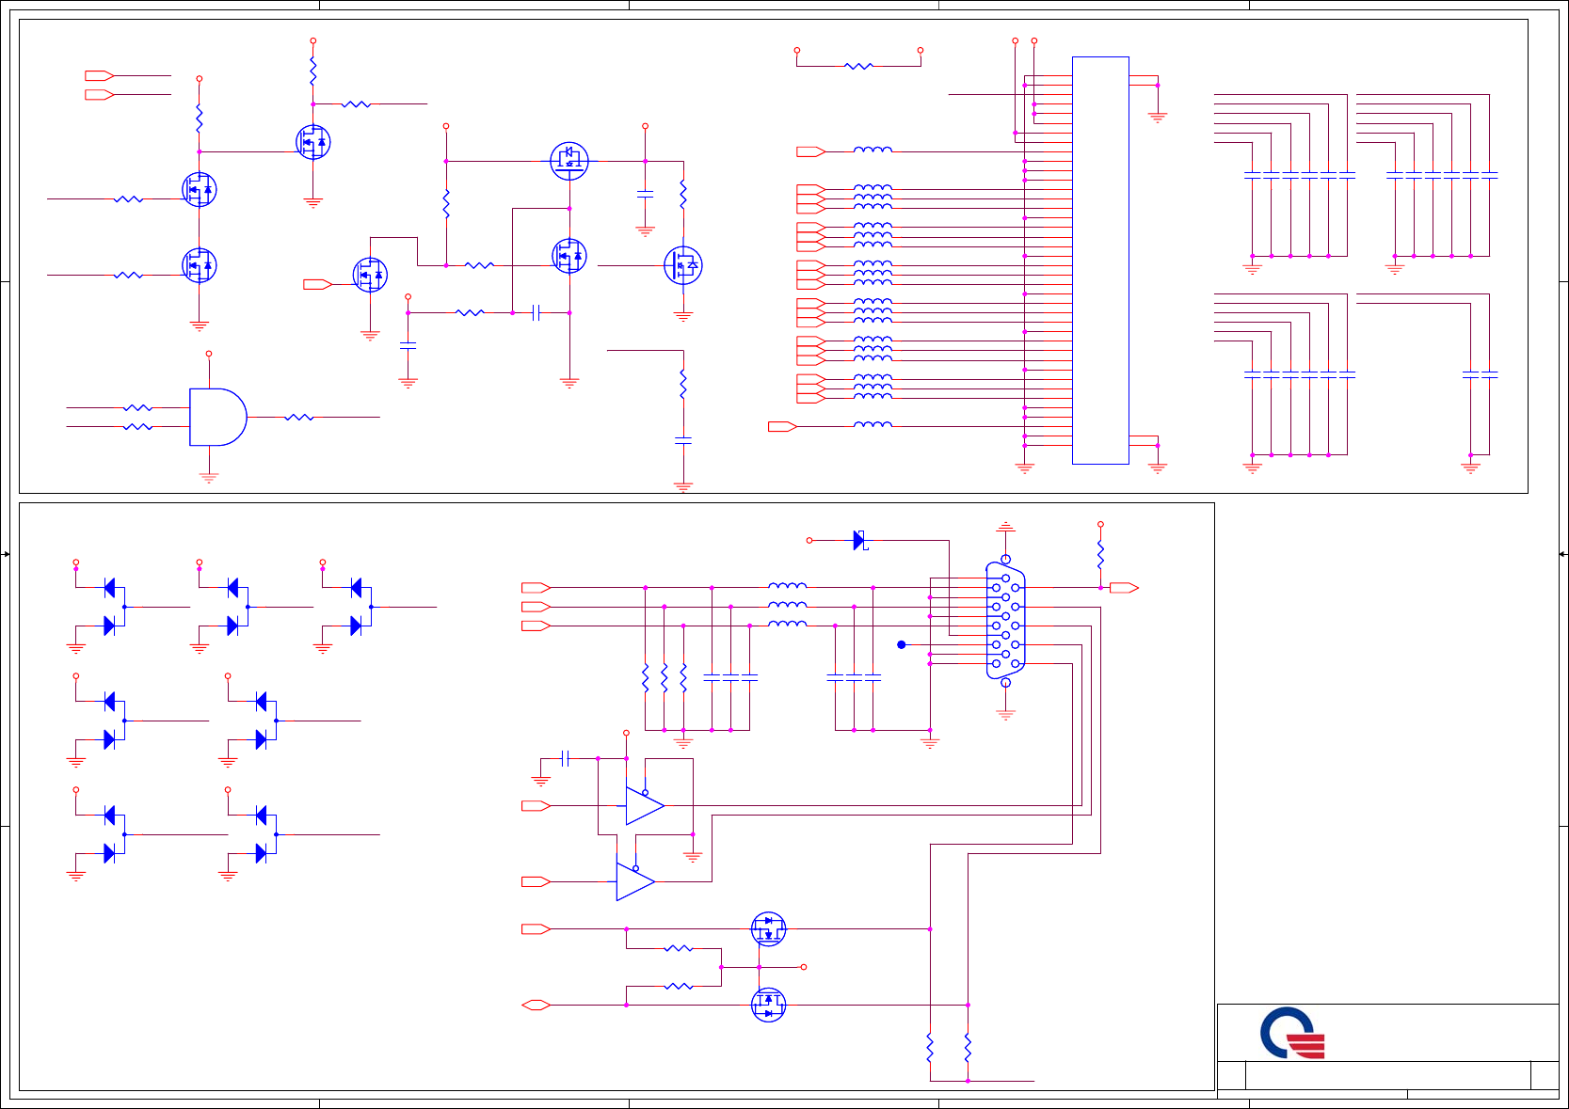
Task: Select the bottommost inductor in the inductor column
Action: point(873,424)
